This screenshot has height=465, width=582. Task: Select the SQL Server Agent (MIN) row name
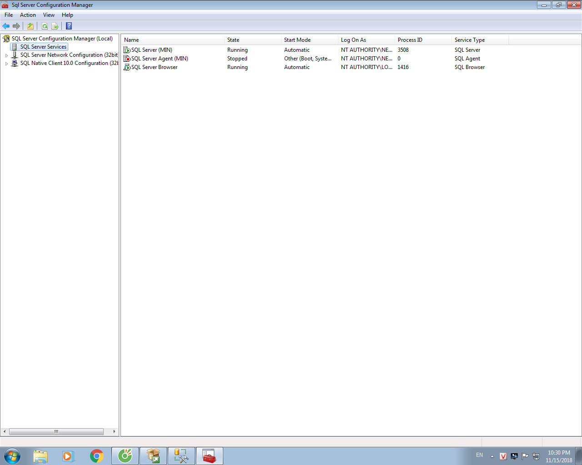point(160,59)
